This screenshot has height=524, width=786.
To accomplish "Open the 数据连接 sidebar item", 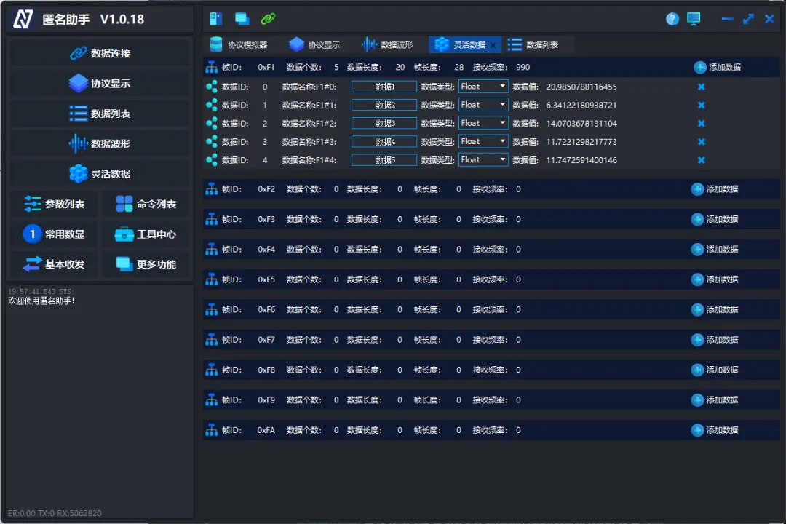I will pyautogui.click(x=100, y=53).
